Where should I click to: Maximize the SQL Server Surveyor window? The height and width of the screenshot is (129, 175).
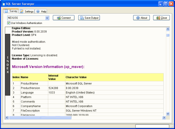click(166, 4)
